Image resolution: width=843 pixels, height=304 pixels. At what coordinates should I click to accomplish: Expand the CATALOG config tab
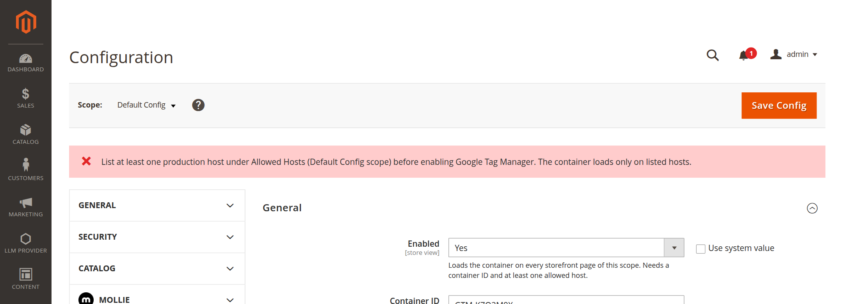[157, 269]
